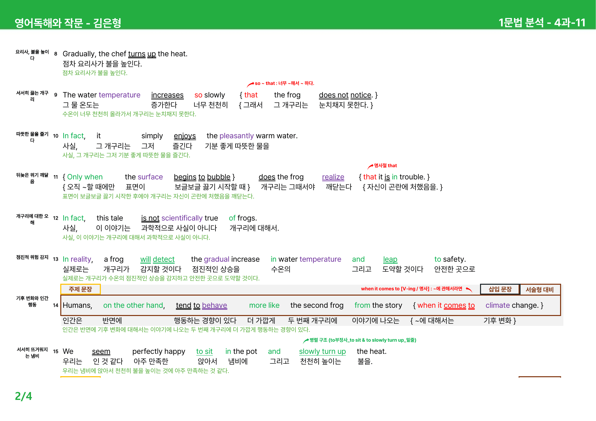Click the green underlined word 'leap'
This screenshot has height=421, width=596.
[x=390, y=259]
